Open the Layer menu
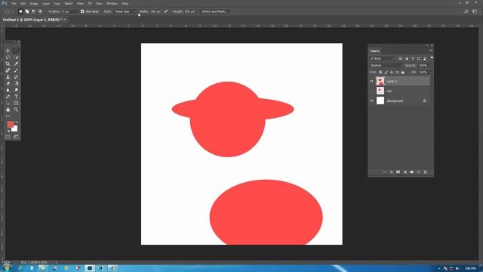This screenshot has width=483, height=272. (46, 3)
